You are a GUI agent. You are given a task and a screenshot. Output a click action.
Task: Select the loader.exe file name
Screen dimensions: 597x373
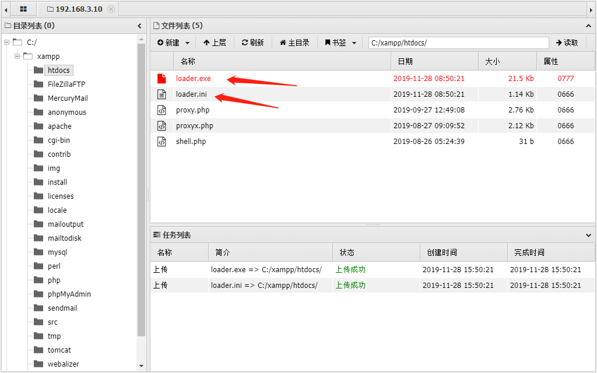tap(193, 79)
